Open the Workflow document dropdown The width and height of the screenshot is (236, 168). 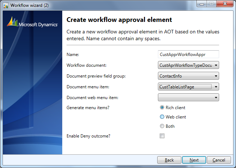tap(189, 65)
